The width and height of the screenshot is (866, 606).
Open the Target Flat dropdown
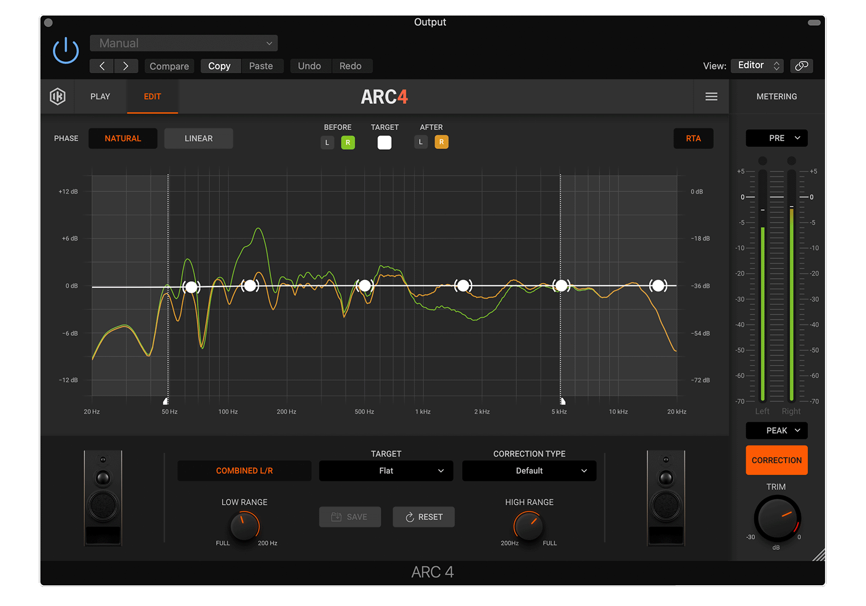point(386,470)
